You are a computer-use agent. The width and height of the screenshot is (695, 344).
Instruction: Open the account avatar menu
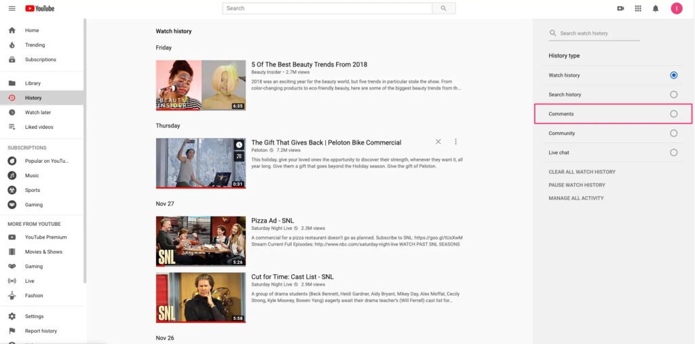point(677,8)
